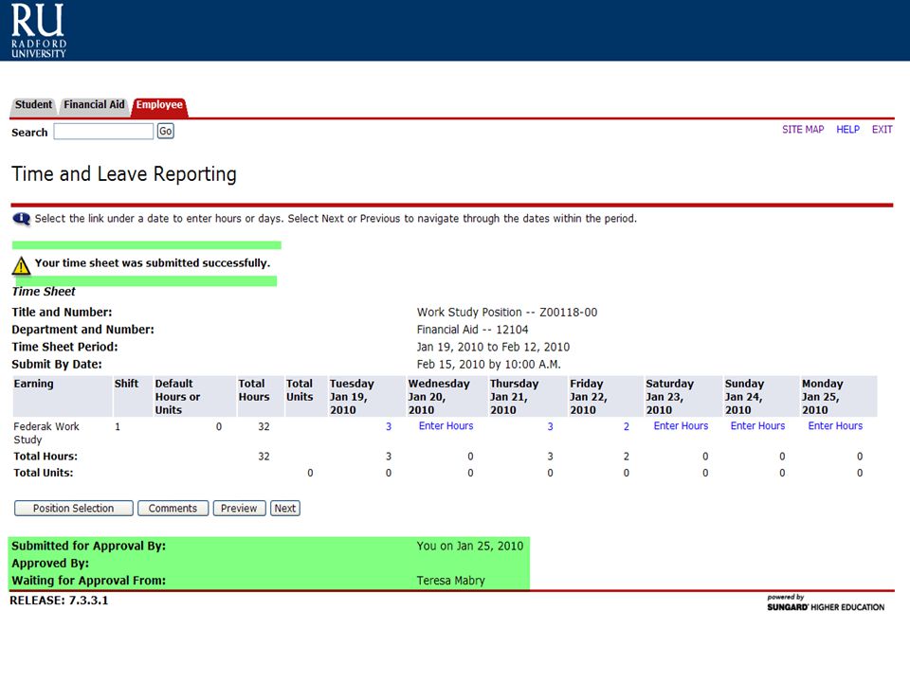Click Enter Hours under Monday Jan 25
Screen dimensions: 910x682
point(835,425)
